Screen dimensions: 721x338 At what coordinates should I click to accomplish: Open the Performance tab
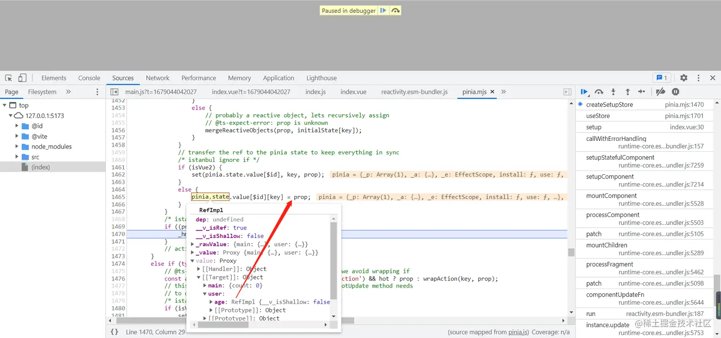pos(199,78)
